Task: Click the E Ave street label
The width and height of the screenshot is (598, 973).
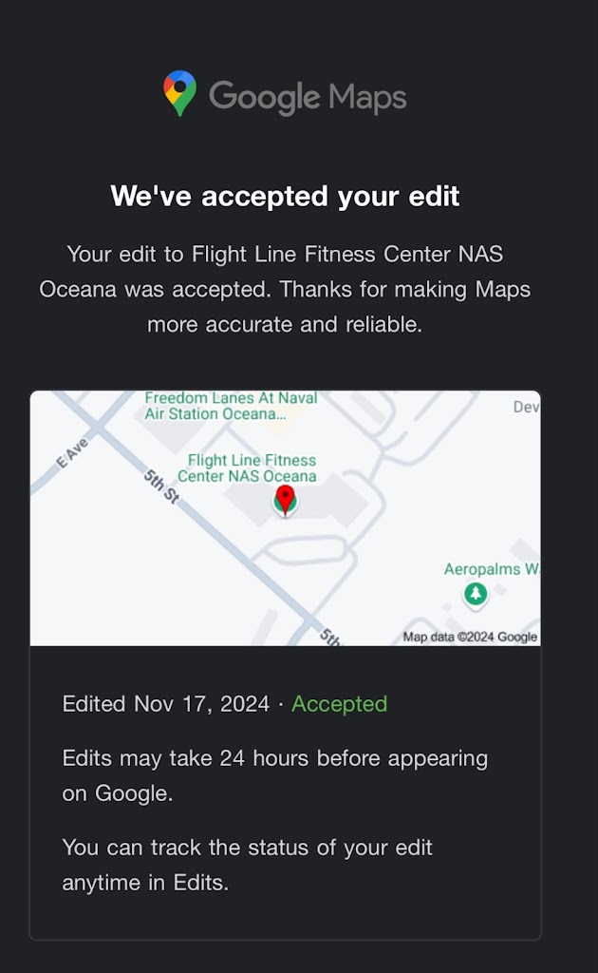Action: pos(71,453)
